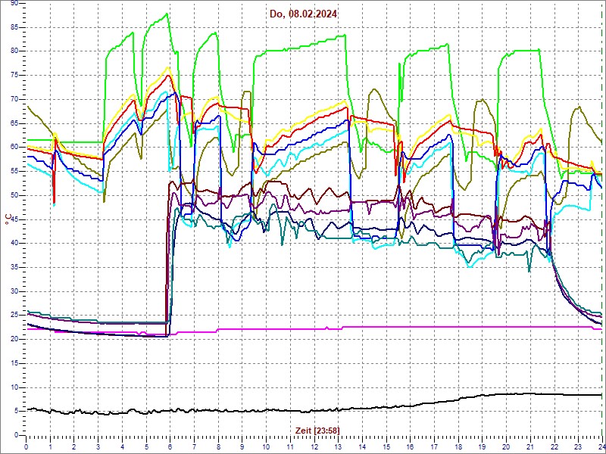Select the 80 label on the temperature axis
The image size is (606, 454).
pyautogui.click(x=14, y=51)
